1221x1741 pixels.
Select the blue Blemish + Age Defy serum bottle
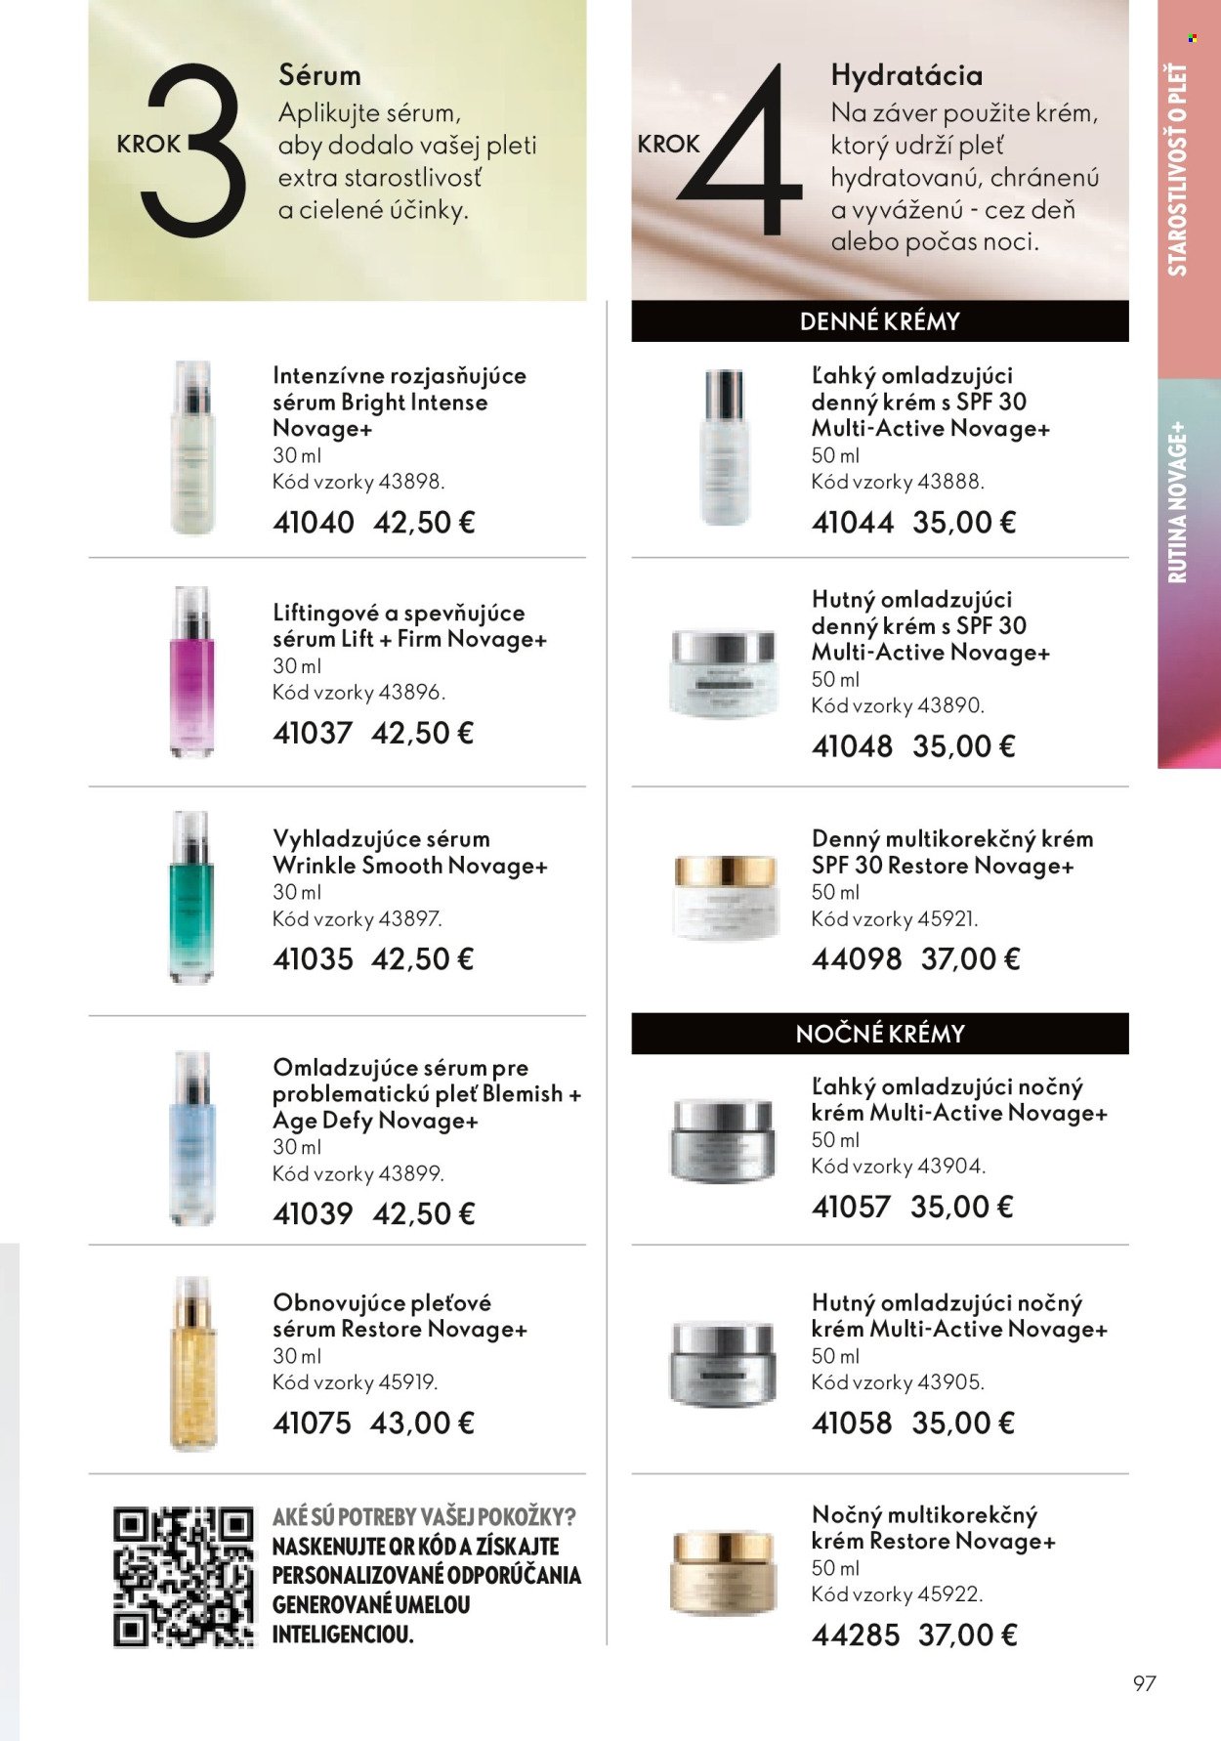(x=191, y=1138)
